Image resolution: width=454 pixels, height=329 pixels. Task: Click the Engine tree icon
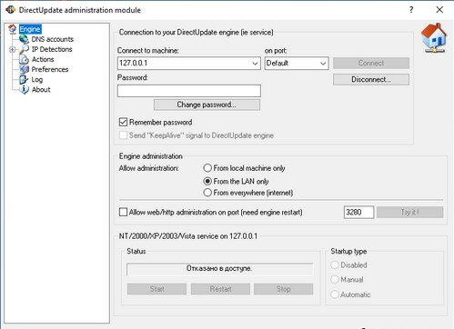tap(13, 29)
